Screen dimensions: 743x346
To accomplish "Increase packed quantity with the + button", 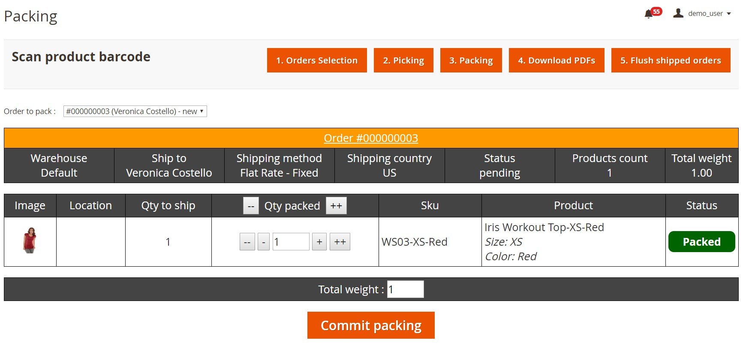I will coord(319,242).
